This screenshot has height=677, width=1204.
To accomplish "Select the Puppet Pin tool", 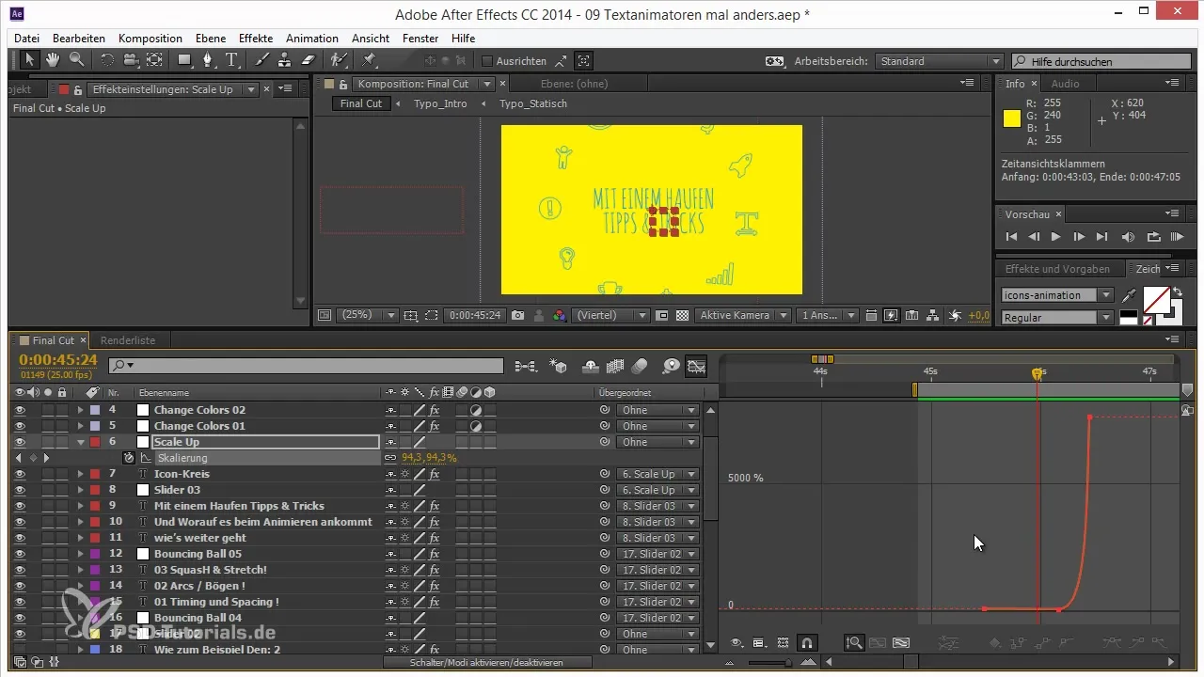I will [x=370, y=60].
